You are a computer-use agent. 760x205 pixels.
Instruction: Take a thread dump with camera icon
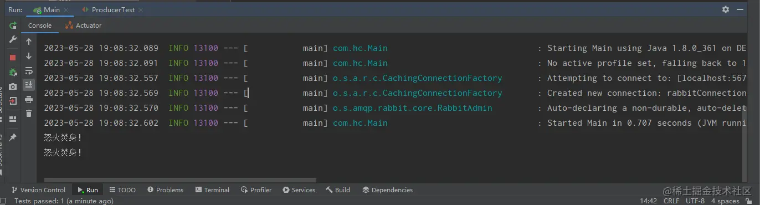pos(13,87)
